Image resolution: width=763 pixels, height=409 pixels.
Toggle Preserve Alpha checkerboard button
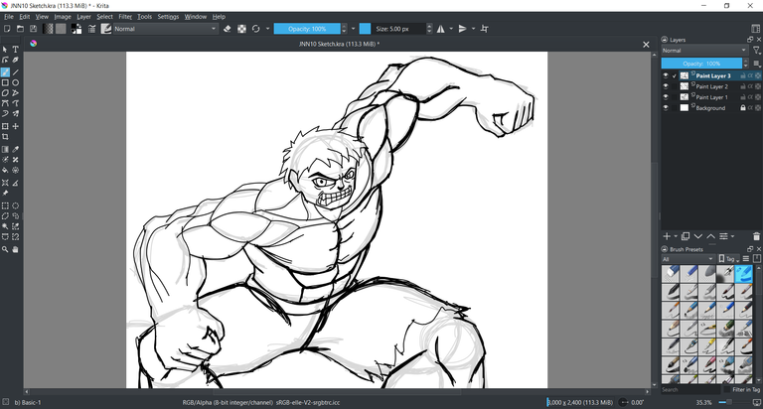(x=241, y=29)
